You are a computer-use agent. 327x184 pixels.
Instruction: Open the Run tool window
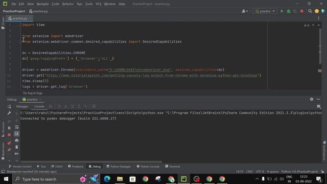pos(41,167)
